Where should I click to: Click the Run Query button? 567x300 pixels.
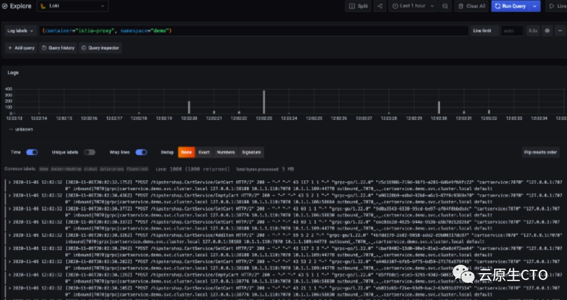tap(510, 6)
